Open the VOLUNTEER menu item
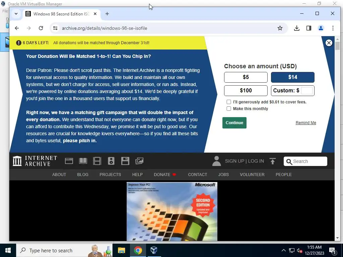The image size is (343, 257). tap(252, 175)
